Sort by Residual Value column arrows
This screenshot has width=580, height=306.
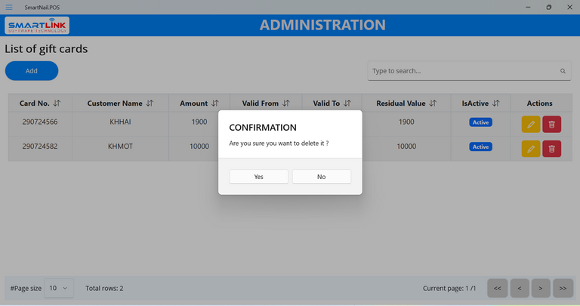tap(433, 103)
